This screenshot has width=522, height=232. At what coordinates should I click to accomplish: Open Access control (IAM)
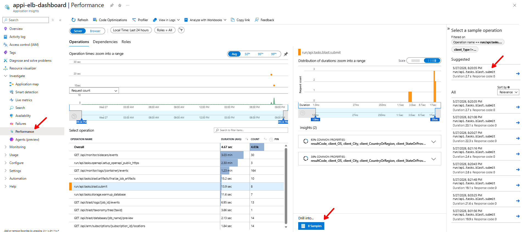(24, 45)
